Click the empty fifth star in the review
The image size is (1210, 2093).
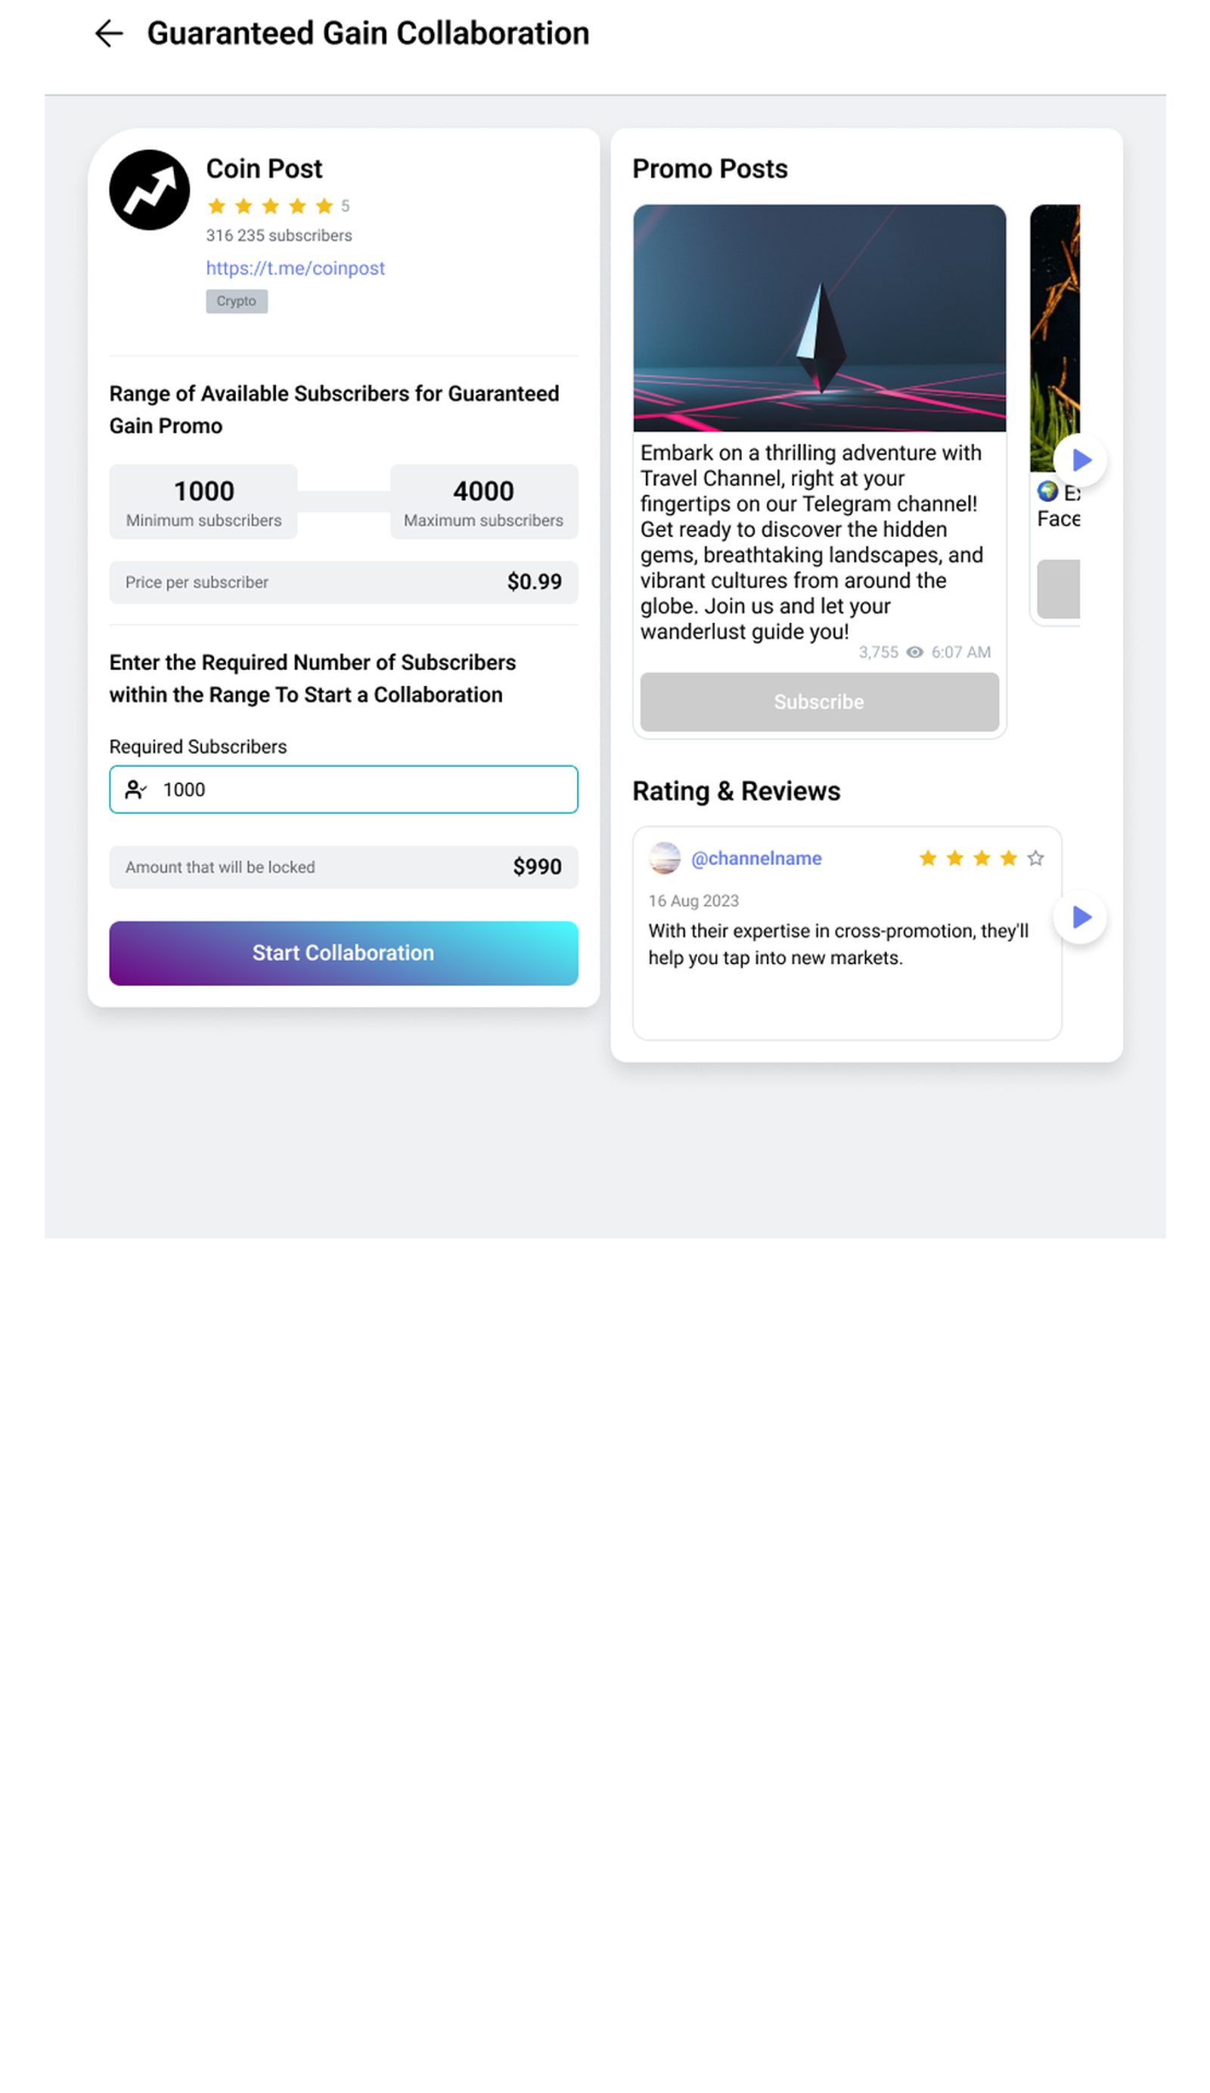coord(1035,858)
